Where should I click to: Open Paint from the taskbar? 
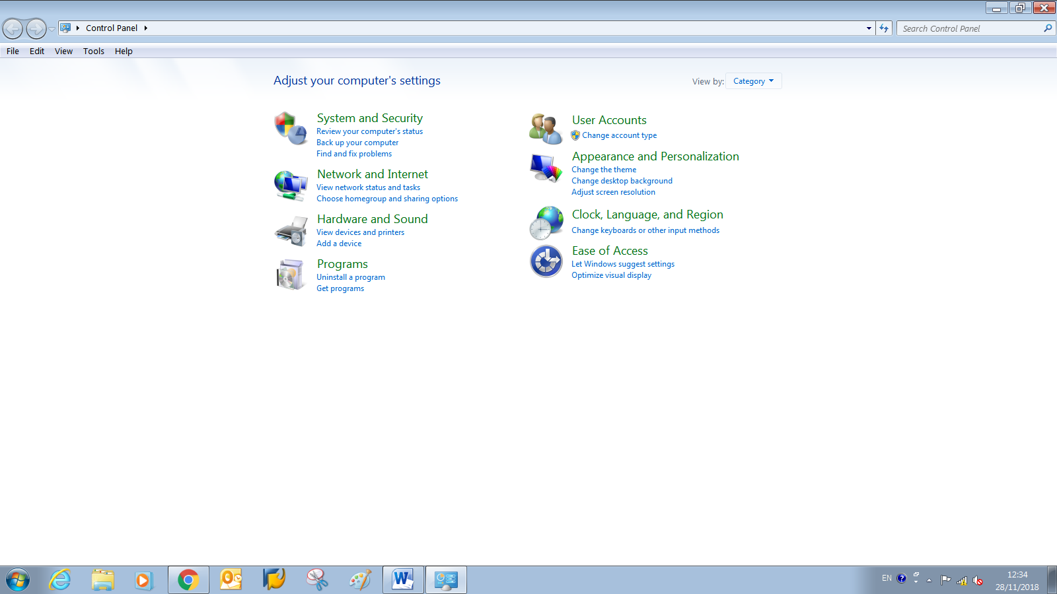click(360, 580)
